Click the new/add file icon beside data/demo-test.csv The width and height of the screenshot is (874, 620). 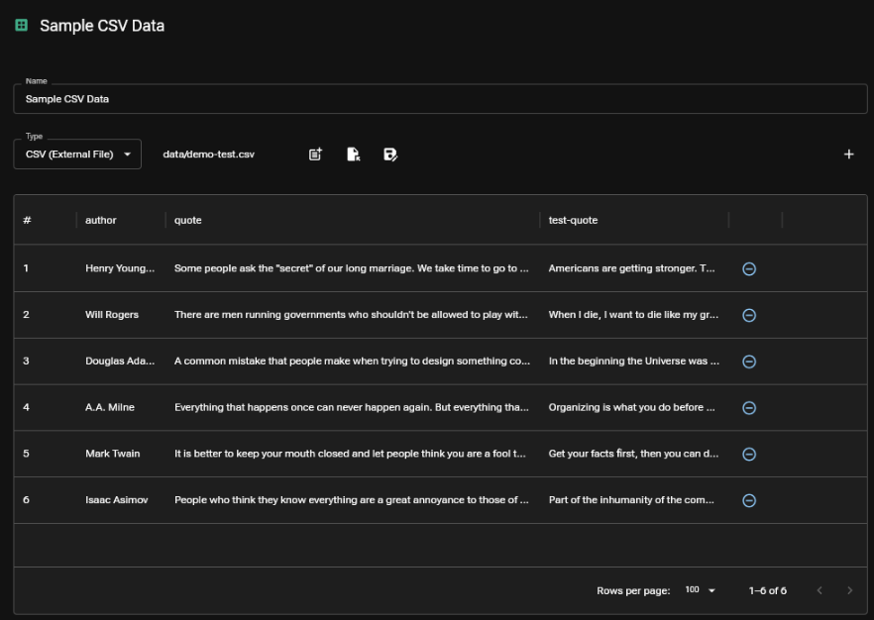[x=315, y=155]
